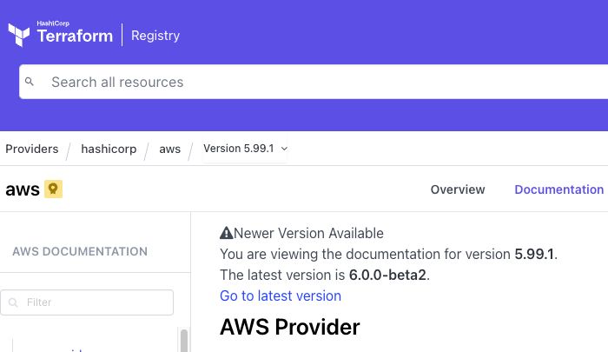The width and height of the screenshot is (608, 352).
Task: Open the hashicorp breadcrumb link
Action: point(109,149)
